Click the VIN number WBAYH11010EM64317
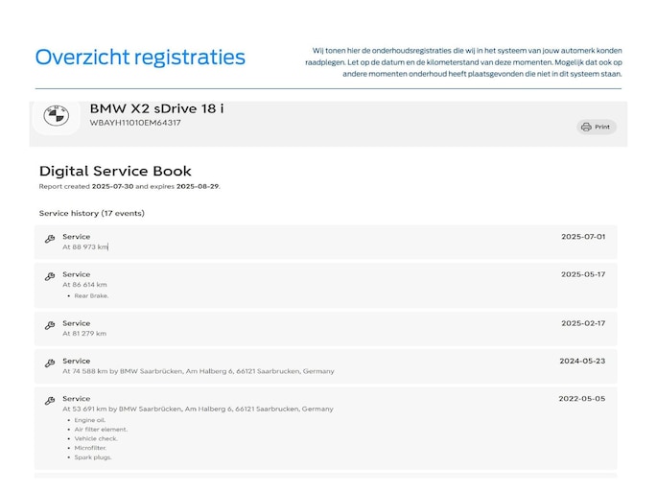This screenshot has width=657, height=492. tap(135, 123)
